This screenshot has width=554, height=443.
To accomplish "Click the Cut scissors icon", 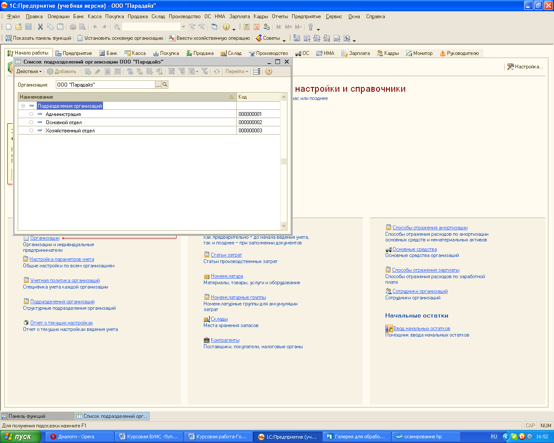I will click(40, 27).
